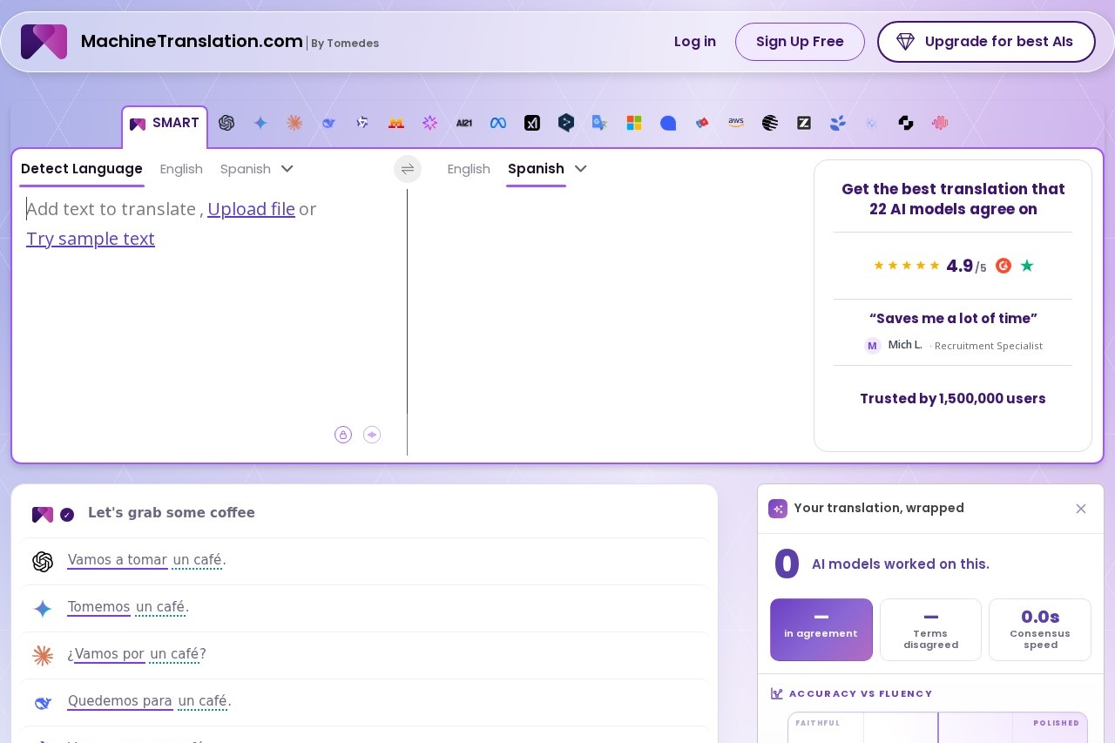This screenshot has height=743, width=1115.
Task: Switch to the SMART tab
Action: pyautogui.click(x=165, y=124)
